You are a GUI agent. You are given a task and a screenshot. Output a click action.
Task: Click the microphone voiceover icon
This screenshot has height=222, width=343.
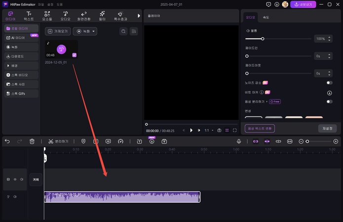point(239,141)
